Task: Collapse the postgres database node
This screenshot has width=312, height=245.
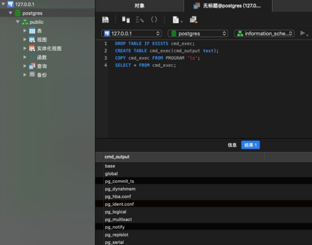Action: point(11,13)
